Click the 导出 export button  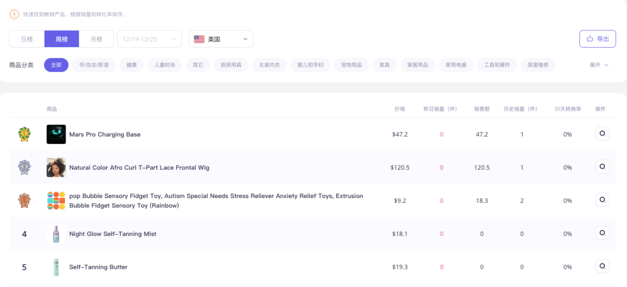click(x=598, y=39)
